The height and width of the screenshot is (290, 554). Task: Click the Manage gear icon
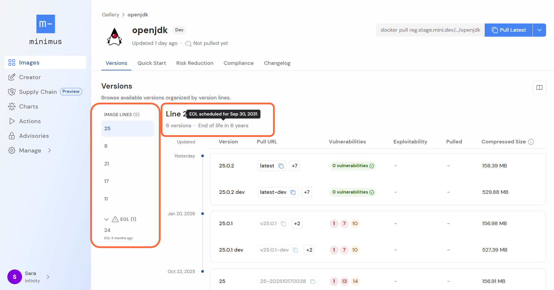click(x=12, y=150)
